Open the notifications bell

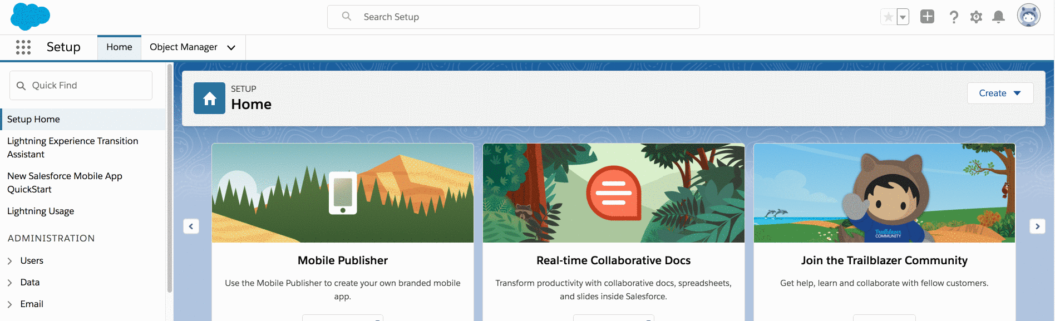(x=999, y=17)
